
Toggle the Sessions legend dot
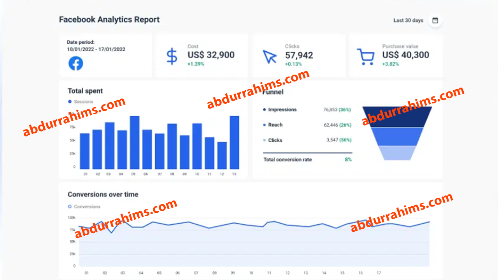tap(70, 101)
